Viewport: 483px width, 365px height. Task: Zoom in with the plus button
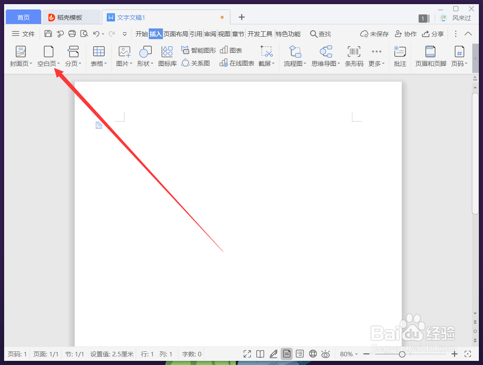(454, 354)
